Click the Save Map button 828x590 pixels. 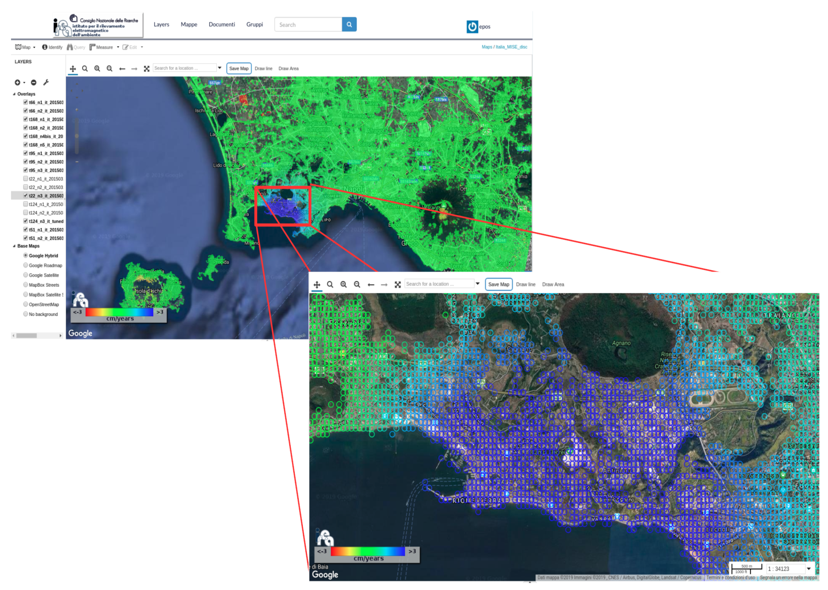coord(239,68)
